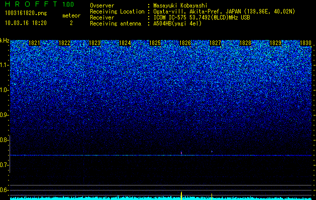
Task: Click the 1.1 kHz axis label
Action: pos(5,65)
